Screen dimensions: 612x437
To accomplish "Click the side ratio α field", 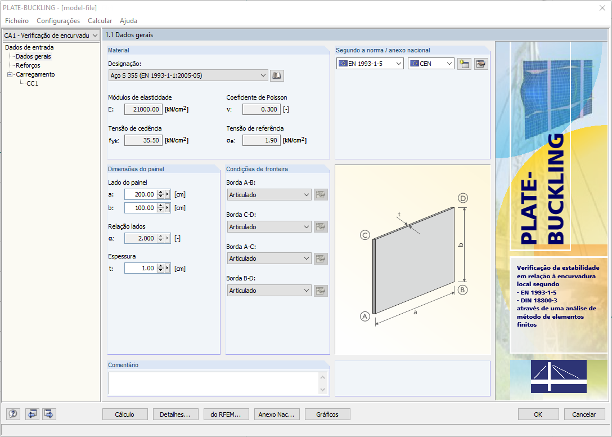I will pos(141,238).
